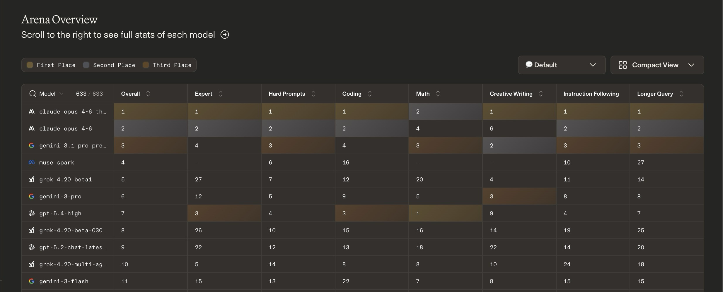Open the gemini-3-flash model row
This screenshot has height=292, width=723.
(x=64, y=281)
